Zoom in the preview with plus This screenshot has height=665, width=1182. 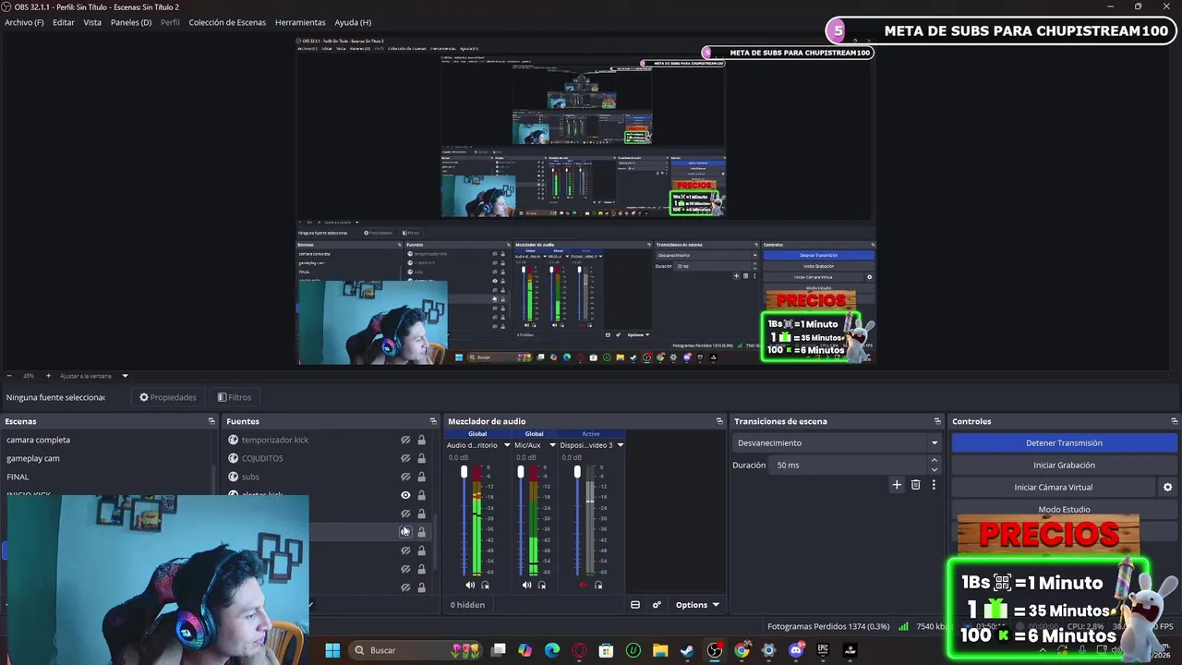point(48,376)
